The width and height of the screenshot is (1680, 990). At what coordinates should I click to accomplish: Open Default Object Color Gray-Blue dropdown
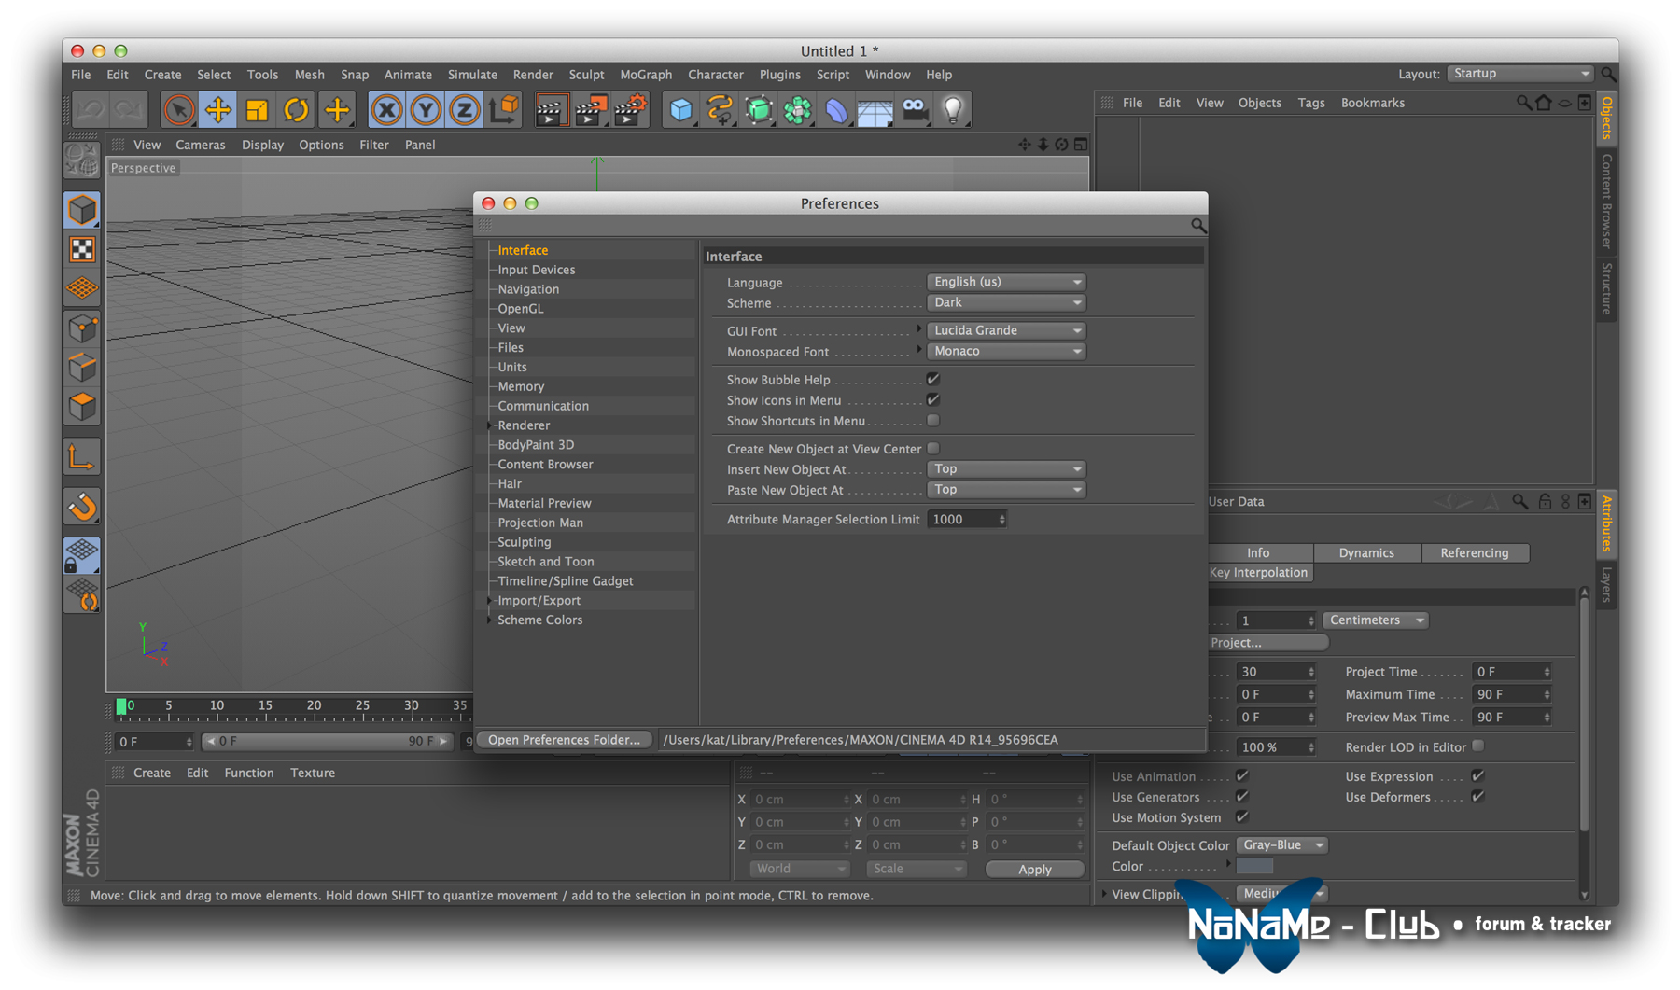(1281, 845)
